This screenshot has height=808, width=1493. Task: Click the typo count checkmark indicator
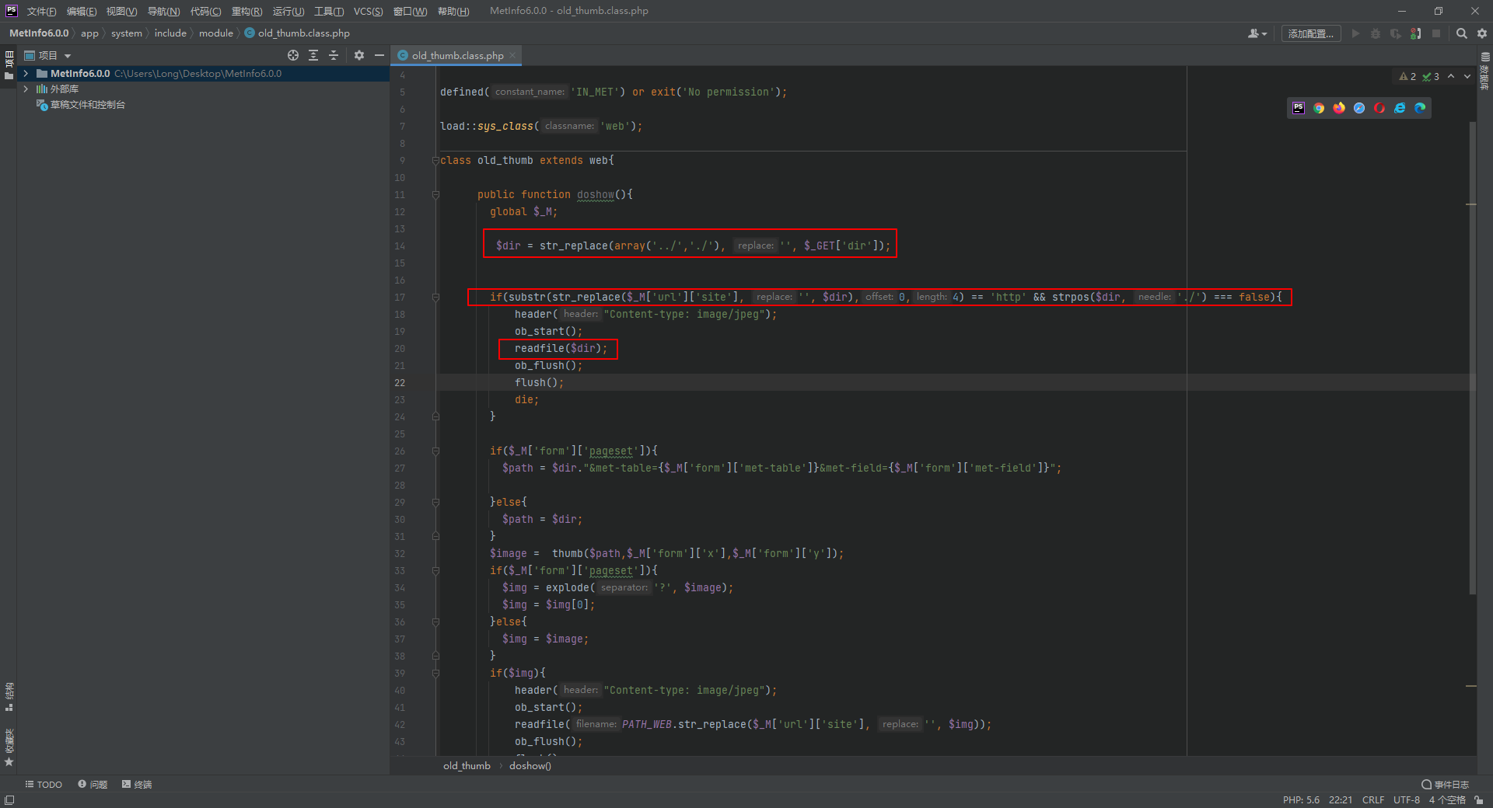click(1431, 76)
